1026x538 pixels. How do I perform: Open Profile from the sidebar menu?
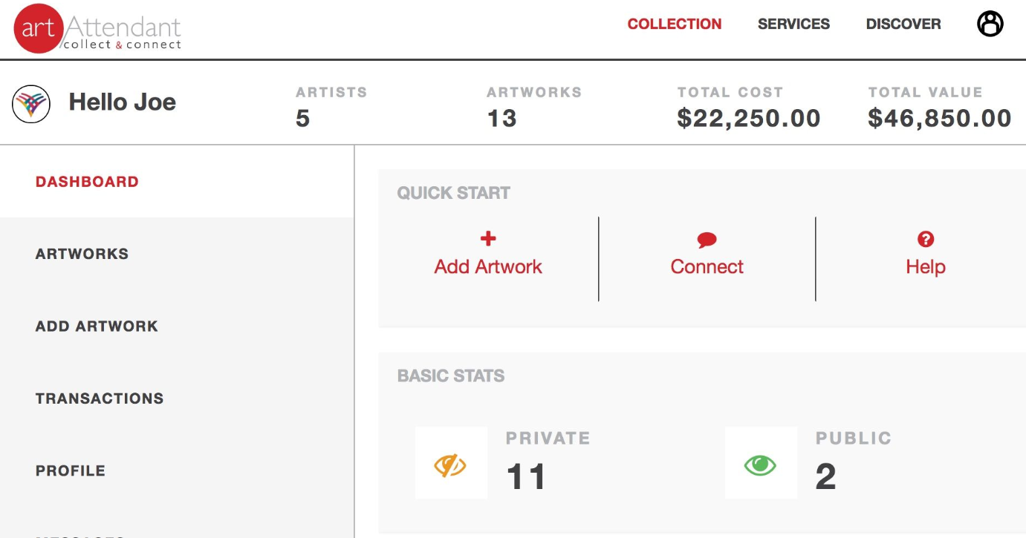tap(71, 471)
